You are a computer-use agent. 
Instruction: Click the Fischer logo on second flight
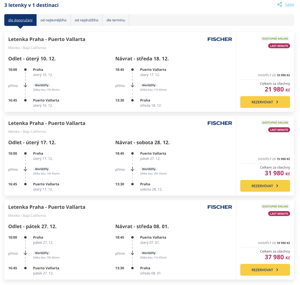pos(220,123)
